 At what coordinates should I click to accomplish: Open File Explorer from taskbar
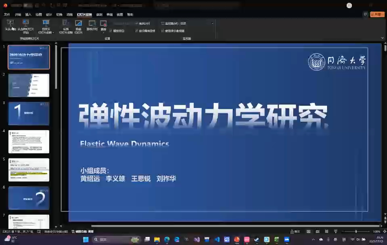pyautogui.click(x=157, y=240)
